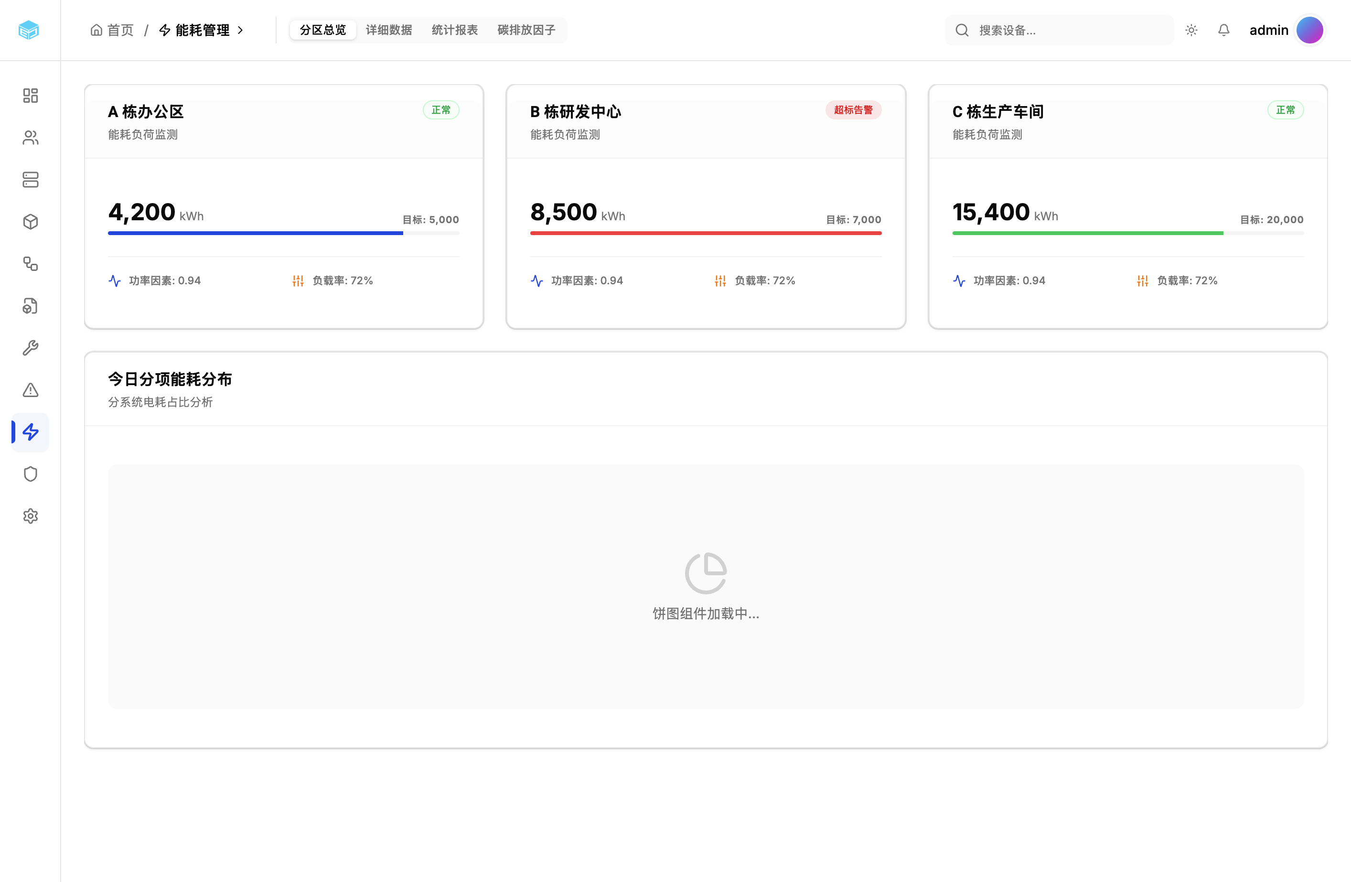Open the warning triangle alerts icon in sidebar
Image resolution: width=1351 pixels, height=882 pixels.
coord(31,390)
